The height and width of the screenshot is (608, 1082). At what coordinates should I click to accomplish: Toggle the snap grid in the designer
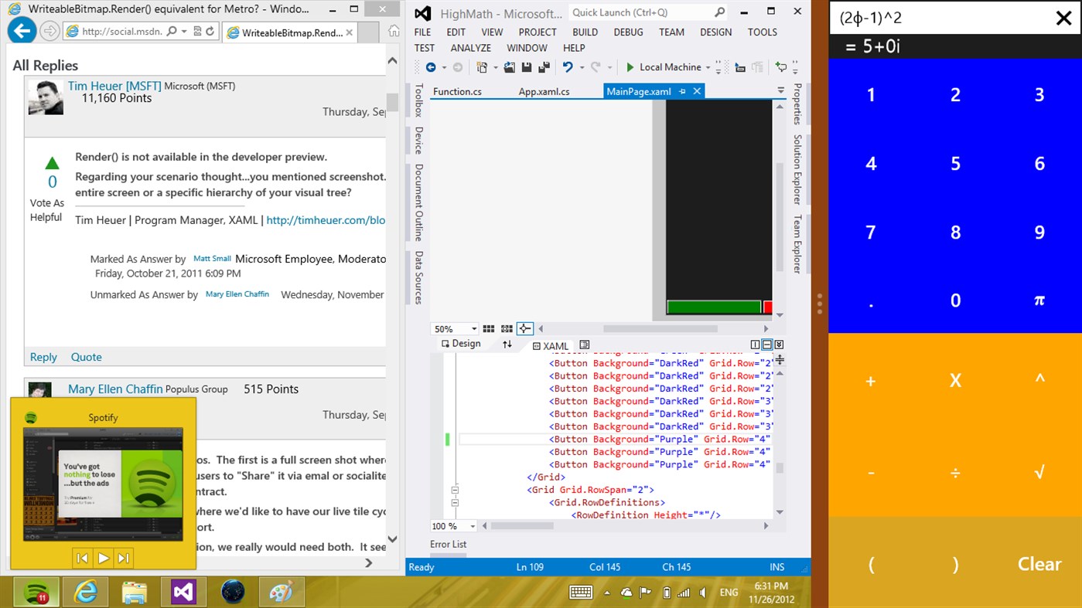(x=488, y=328)
